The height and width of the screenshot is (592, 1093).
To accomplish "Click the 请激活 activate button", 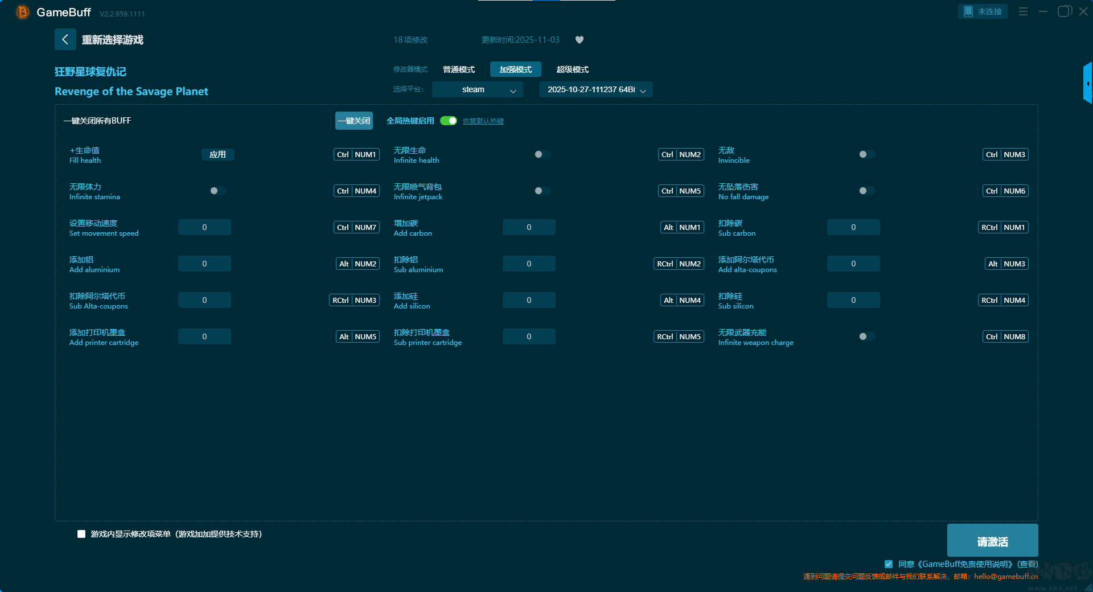I will tap(992, 541).
